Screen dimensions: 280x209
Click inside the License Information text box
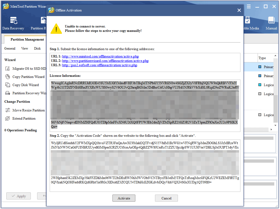coord(145,106)
